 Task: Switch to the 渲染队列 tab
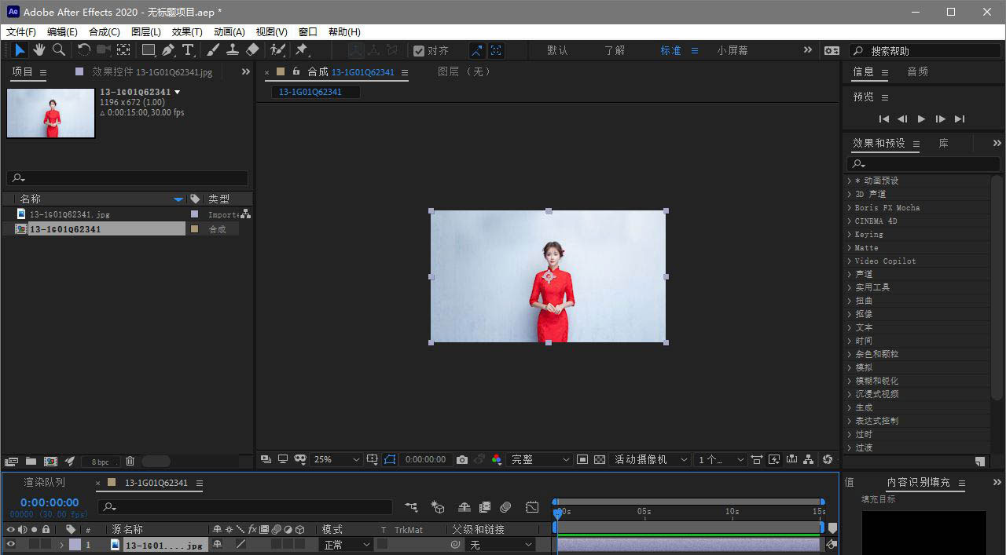45,483
